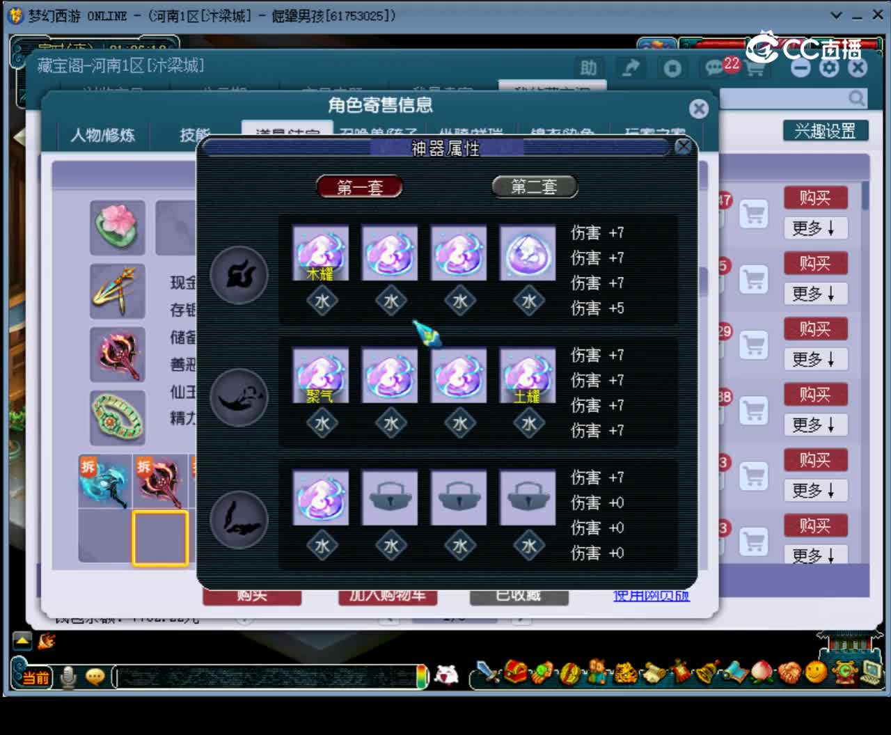Click the handshake friends icon
This screenshot has height=735, width=891.
[x=789, y=673]
